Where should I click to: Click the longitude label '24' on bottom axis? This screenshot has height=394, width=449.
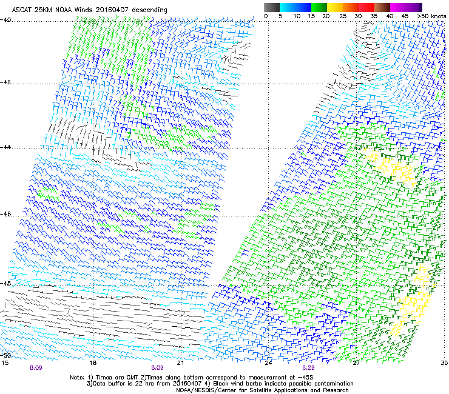[x=268, y=363]
